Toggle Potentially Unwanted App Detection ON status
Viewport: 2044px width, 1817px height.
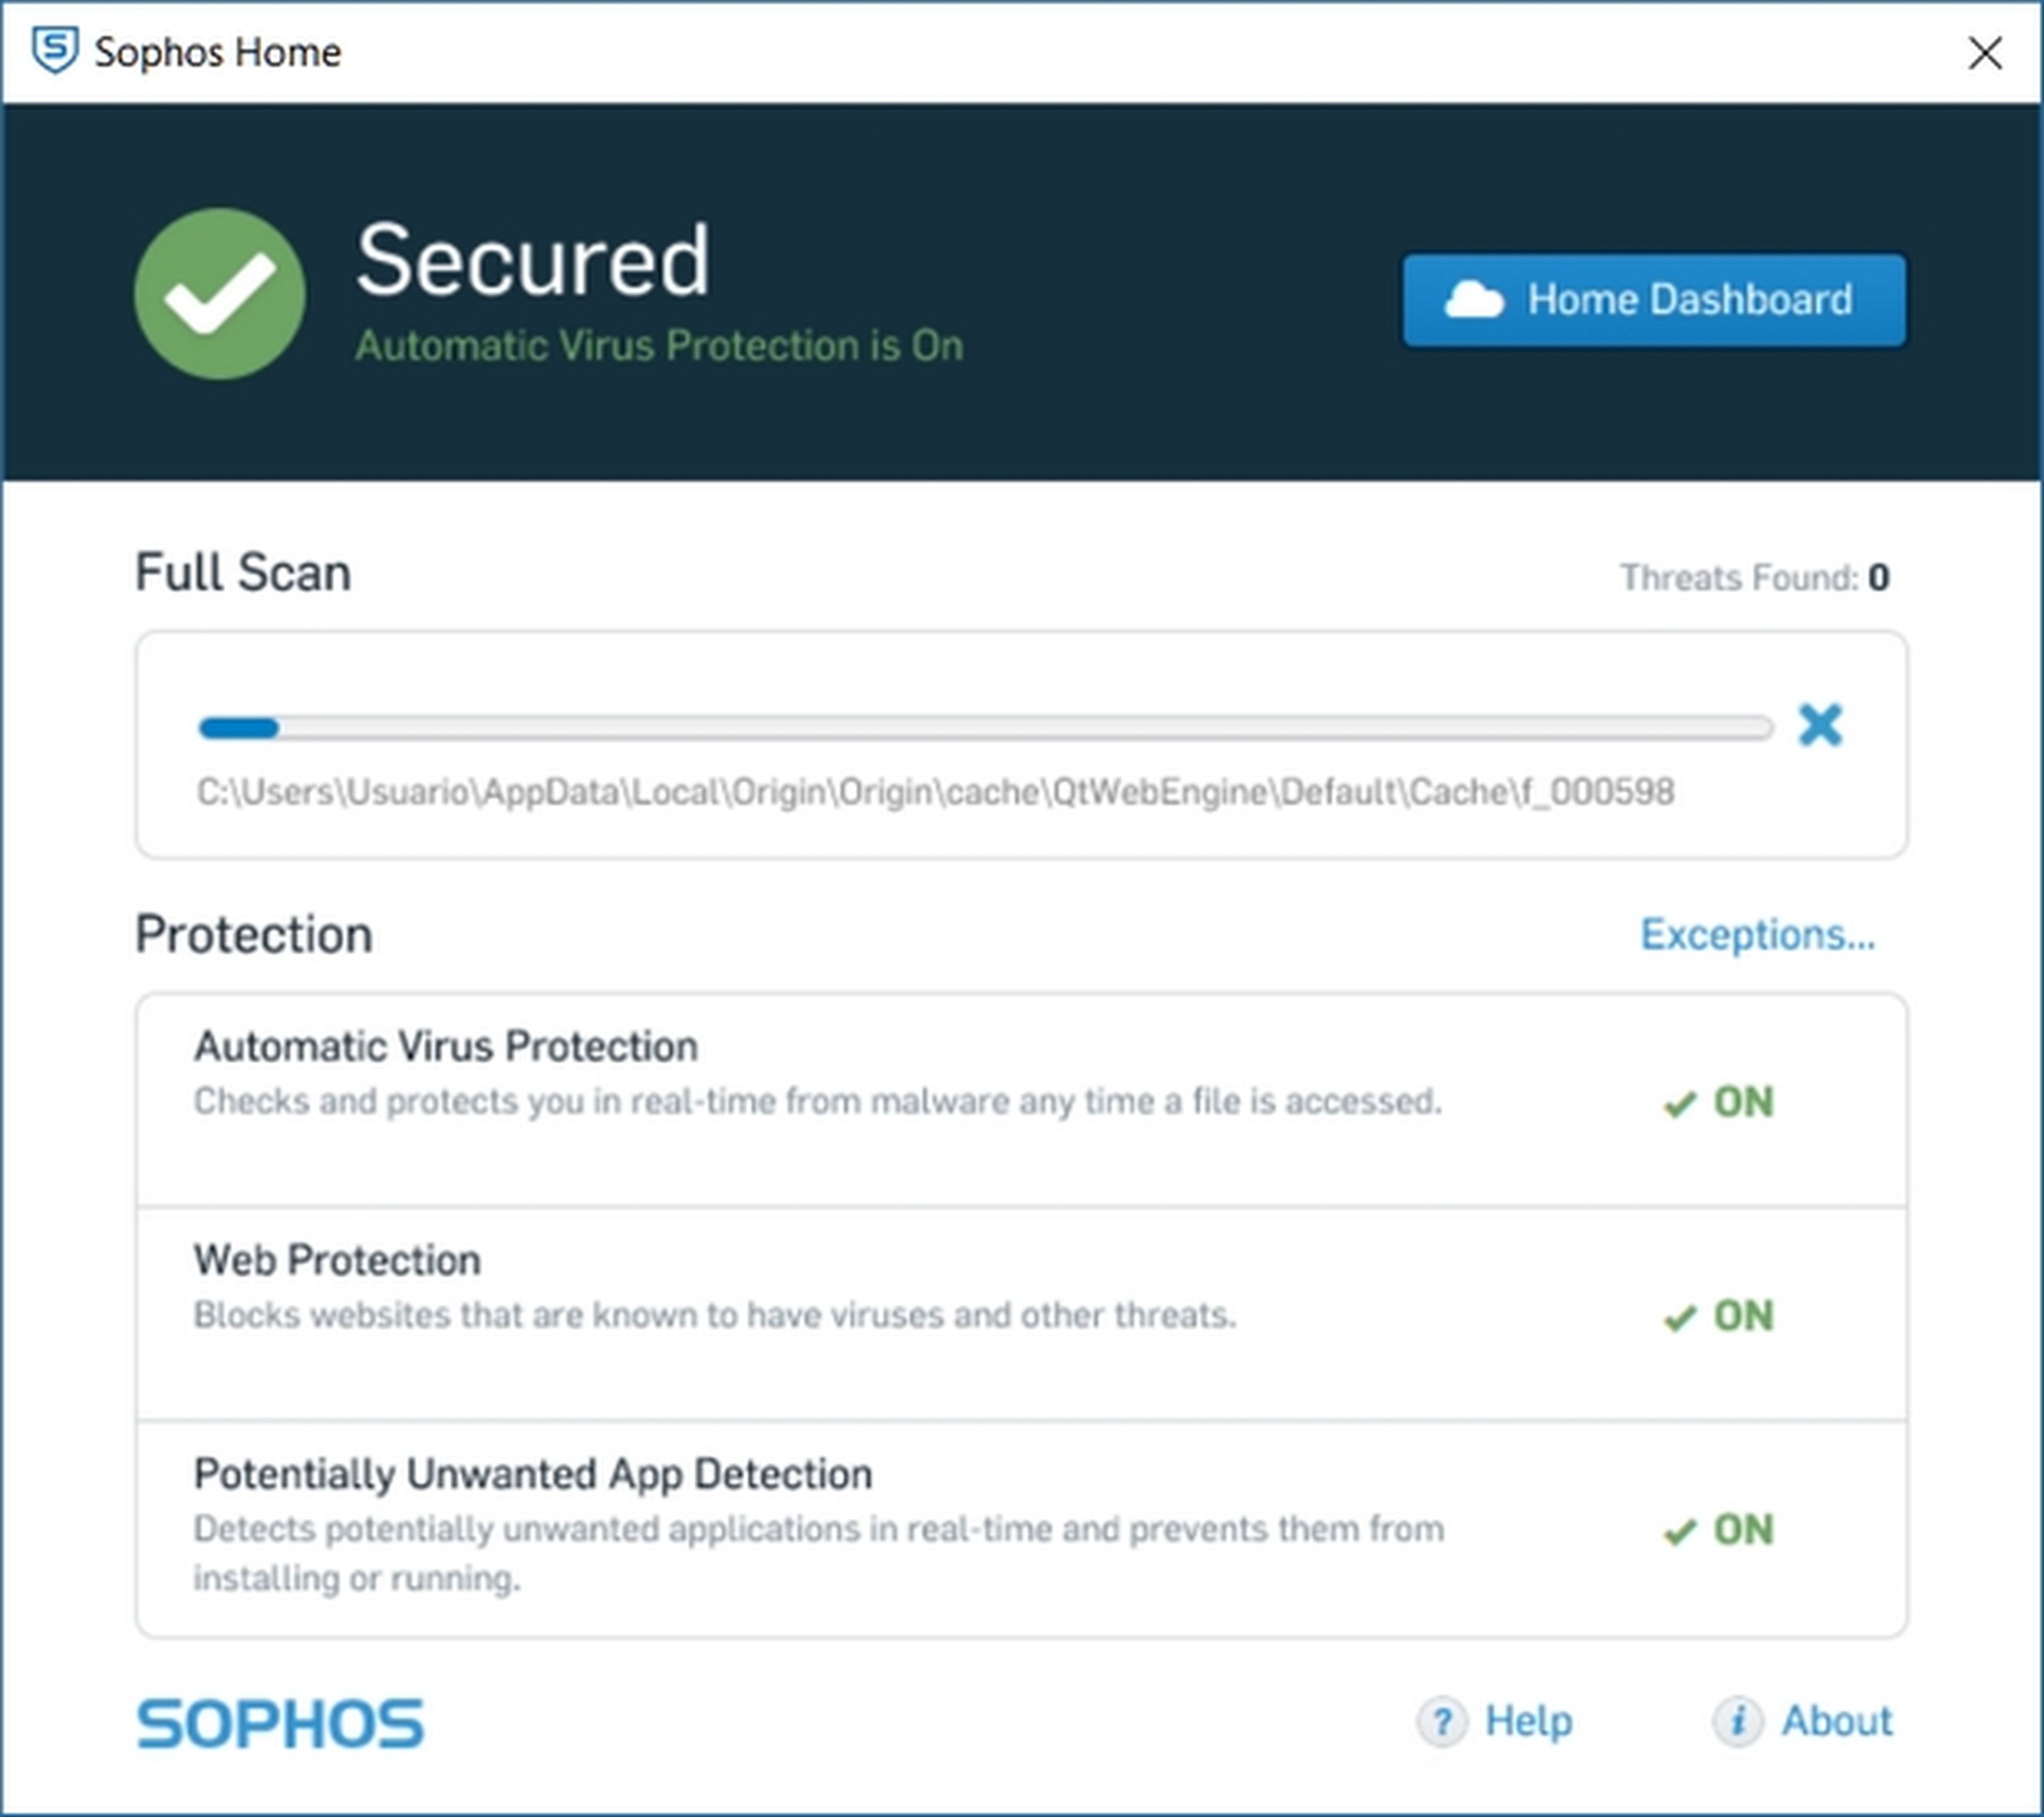click(x=1720, y=1530)
